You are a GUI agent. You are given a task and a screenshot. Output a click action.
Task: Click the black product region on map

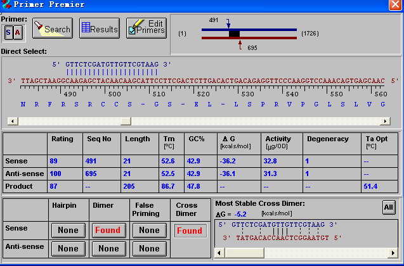pos(234,34)
